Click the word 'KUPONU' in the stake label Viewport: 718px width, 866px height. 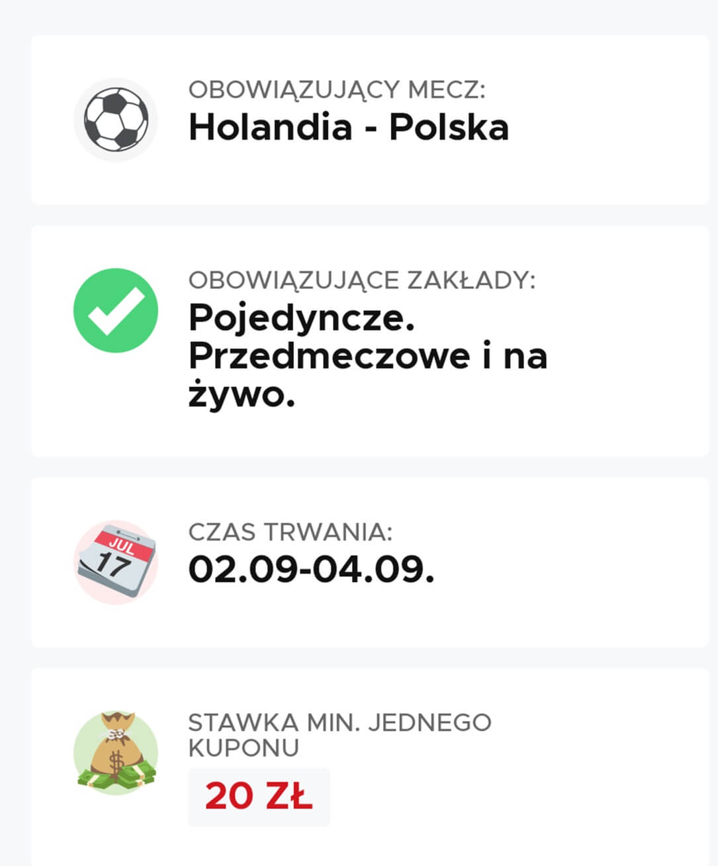coord(244,748)
